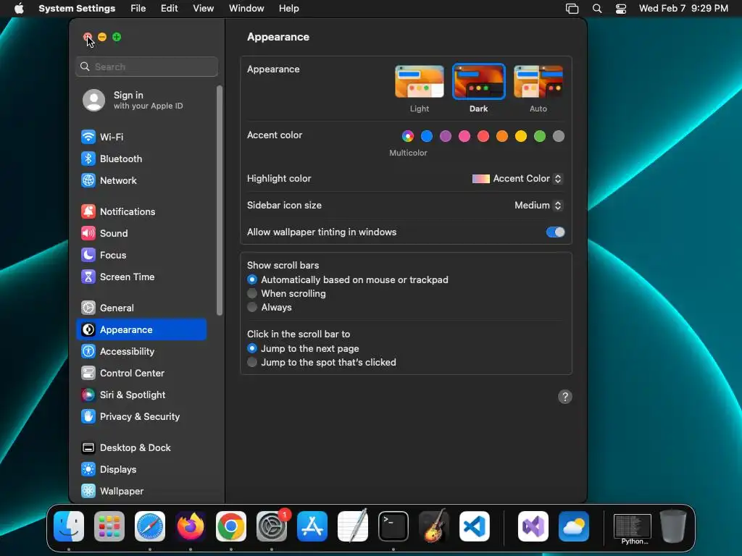The height and width of the screenshot is (556, 742).
Task: Pick the purple accent color
Action: coord(446,136)
